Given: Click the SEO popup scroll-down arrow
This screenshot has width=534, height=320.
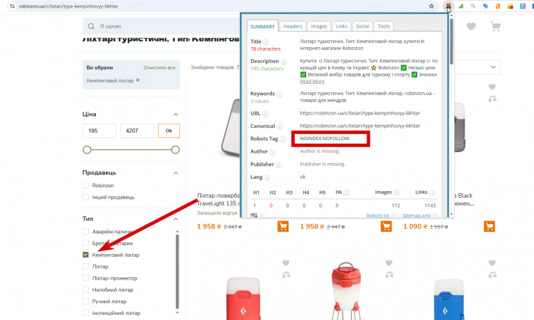Looking at the screenshot, I should tap(451, 214).
